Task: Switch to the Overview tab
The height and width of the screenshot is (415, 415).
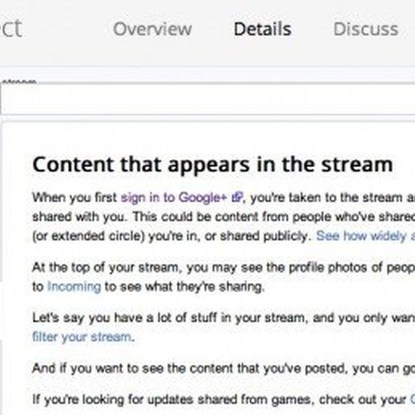Action: (x=152, y=29)
